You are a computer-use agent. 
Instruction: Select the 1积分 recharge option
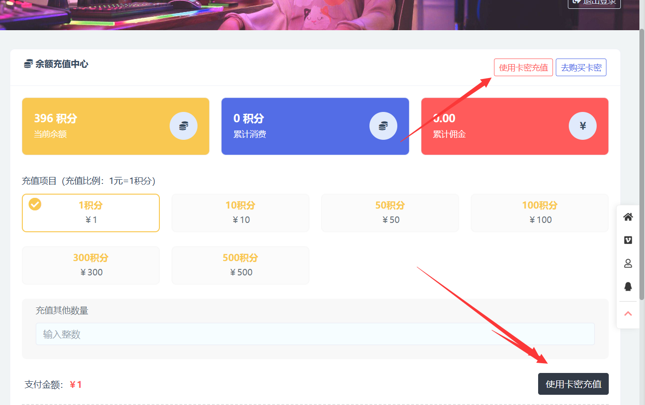pyautogui.click(x=91, y=213)
